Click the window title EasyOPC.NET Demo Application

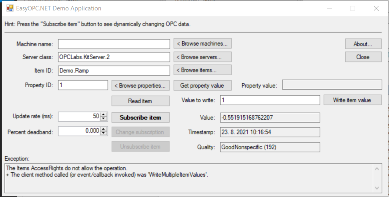59,8
